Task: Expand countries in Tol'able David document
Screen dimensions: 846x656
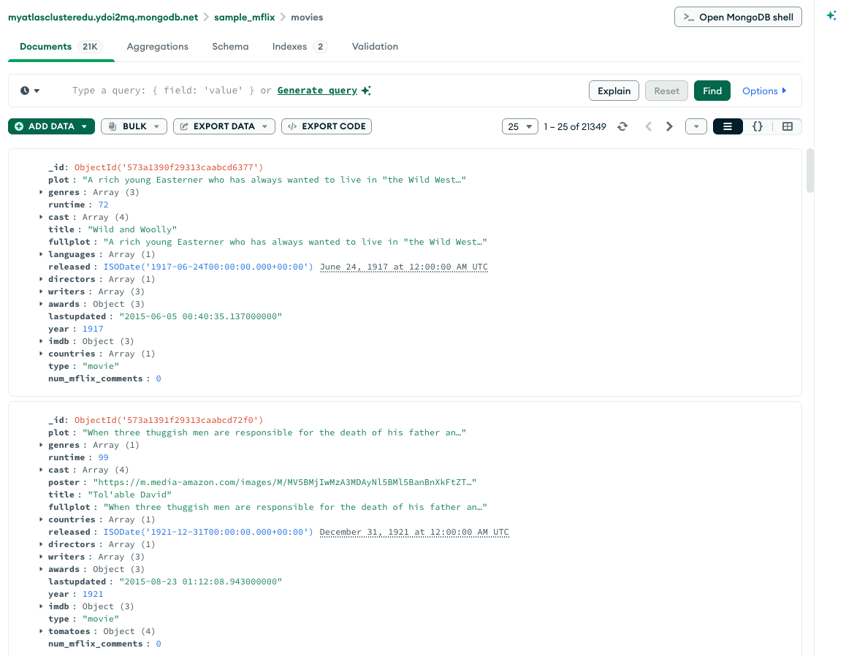Action: point(41,519)
